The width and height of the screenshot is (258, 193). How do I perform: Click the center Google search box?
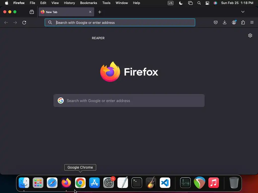pos(129,101)
